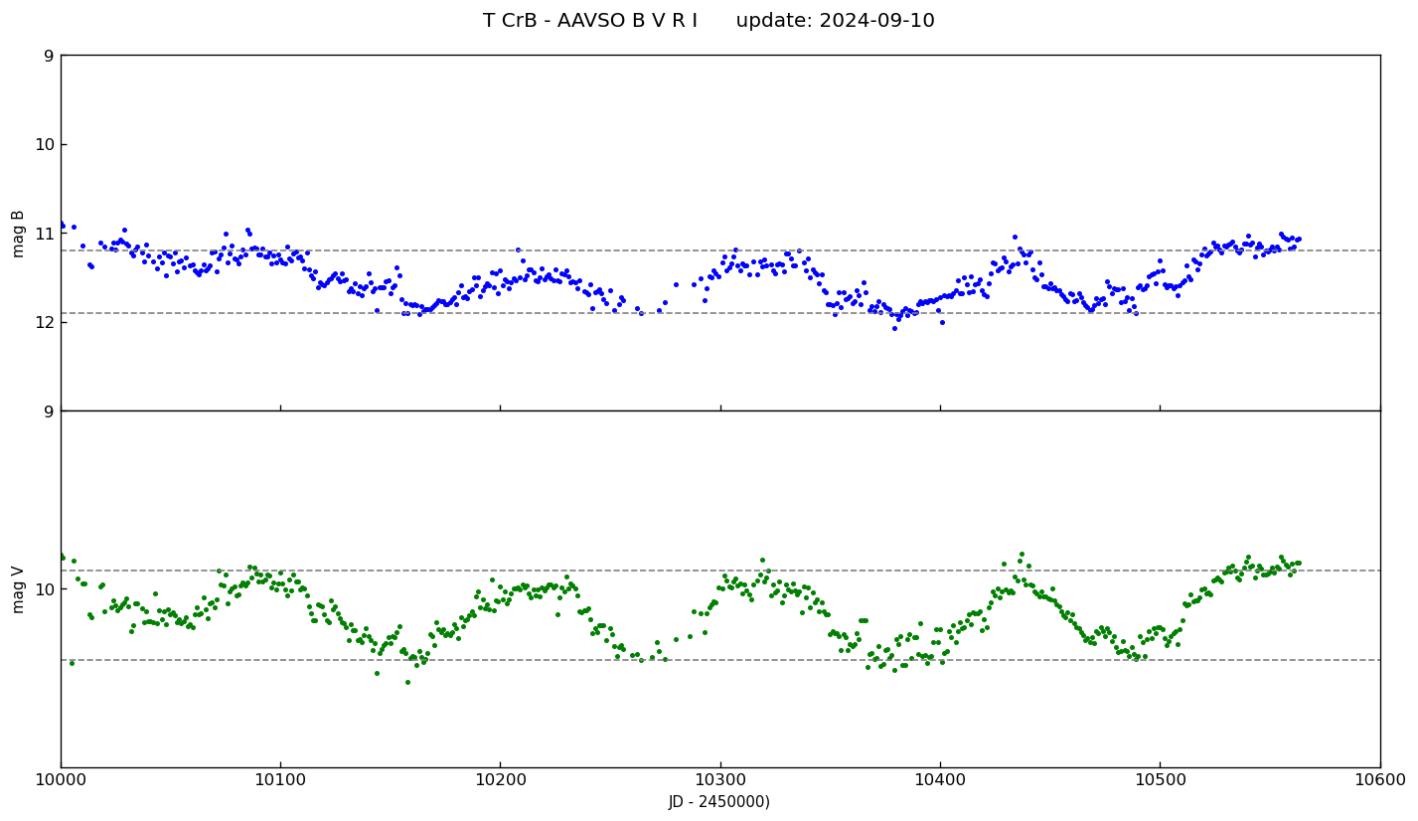Click the x-axis tick label 10400
This screenshot has width=1418, height=821.
coord(940,781)
